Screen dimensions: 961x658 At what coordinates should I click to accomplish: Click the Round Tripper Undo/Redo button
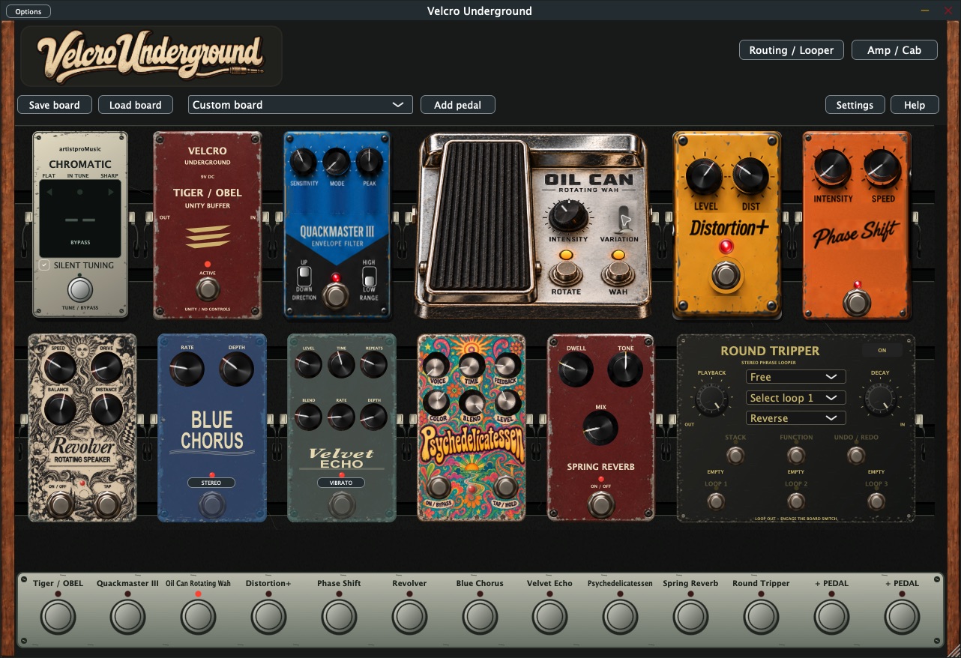point(855,456)
